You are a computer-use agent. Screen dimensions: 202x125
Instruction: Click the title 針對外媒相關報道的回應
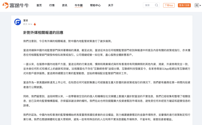43,33
